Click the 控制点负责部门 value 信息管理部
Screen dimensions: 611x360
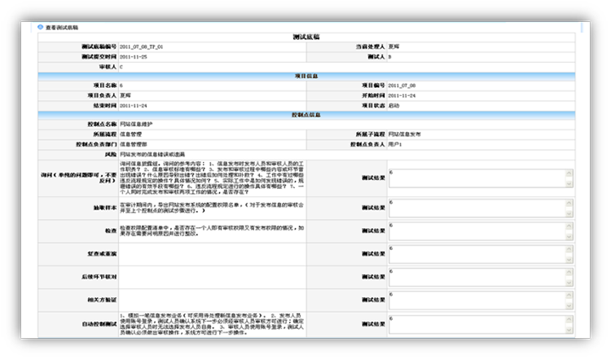pos(134,144)
